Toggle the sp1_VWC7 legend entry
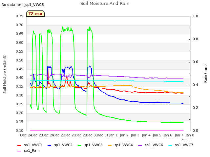This screenshot has height=157, width=210. pyautogui.click(x=181, y=145)
